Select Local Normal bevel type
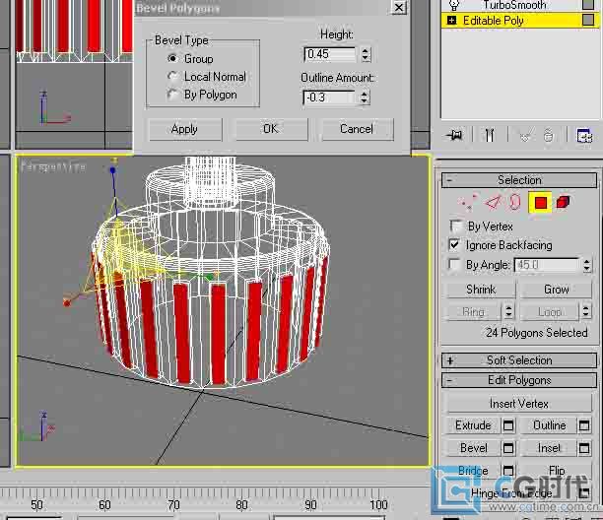Screen dimensions: 603x520 (x=172, y=76)
